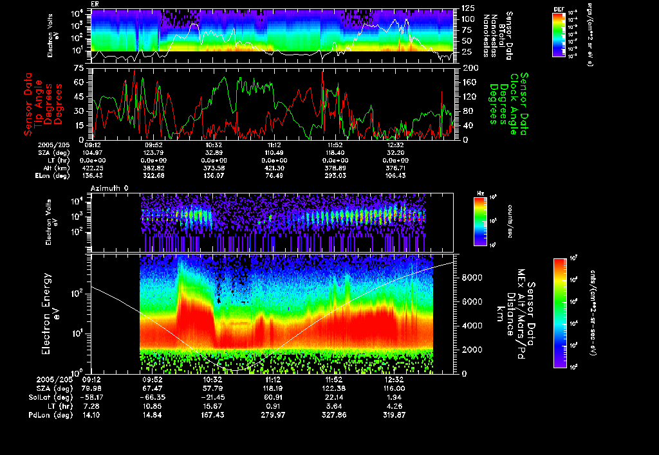This screenshot has width=659, height=455.
Task: Select PdLon value 319.87
Action: point(394,415)
